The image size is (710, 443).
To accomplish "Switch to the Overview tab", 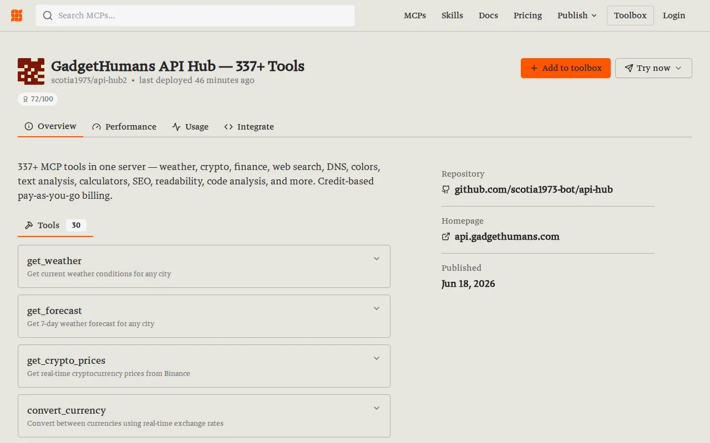I will [50, 126].
